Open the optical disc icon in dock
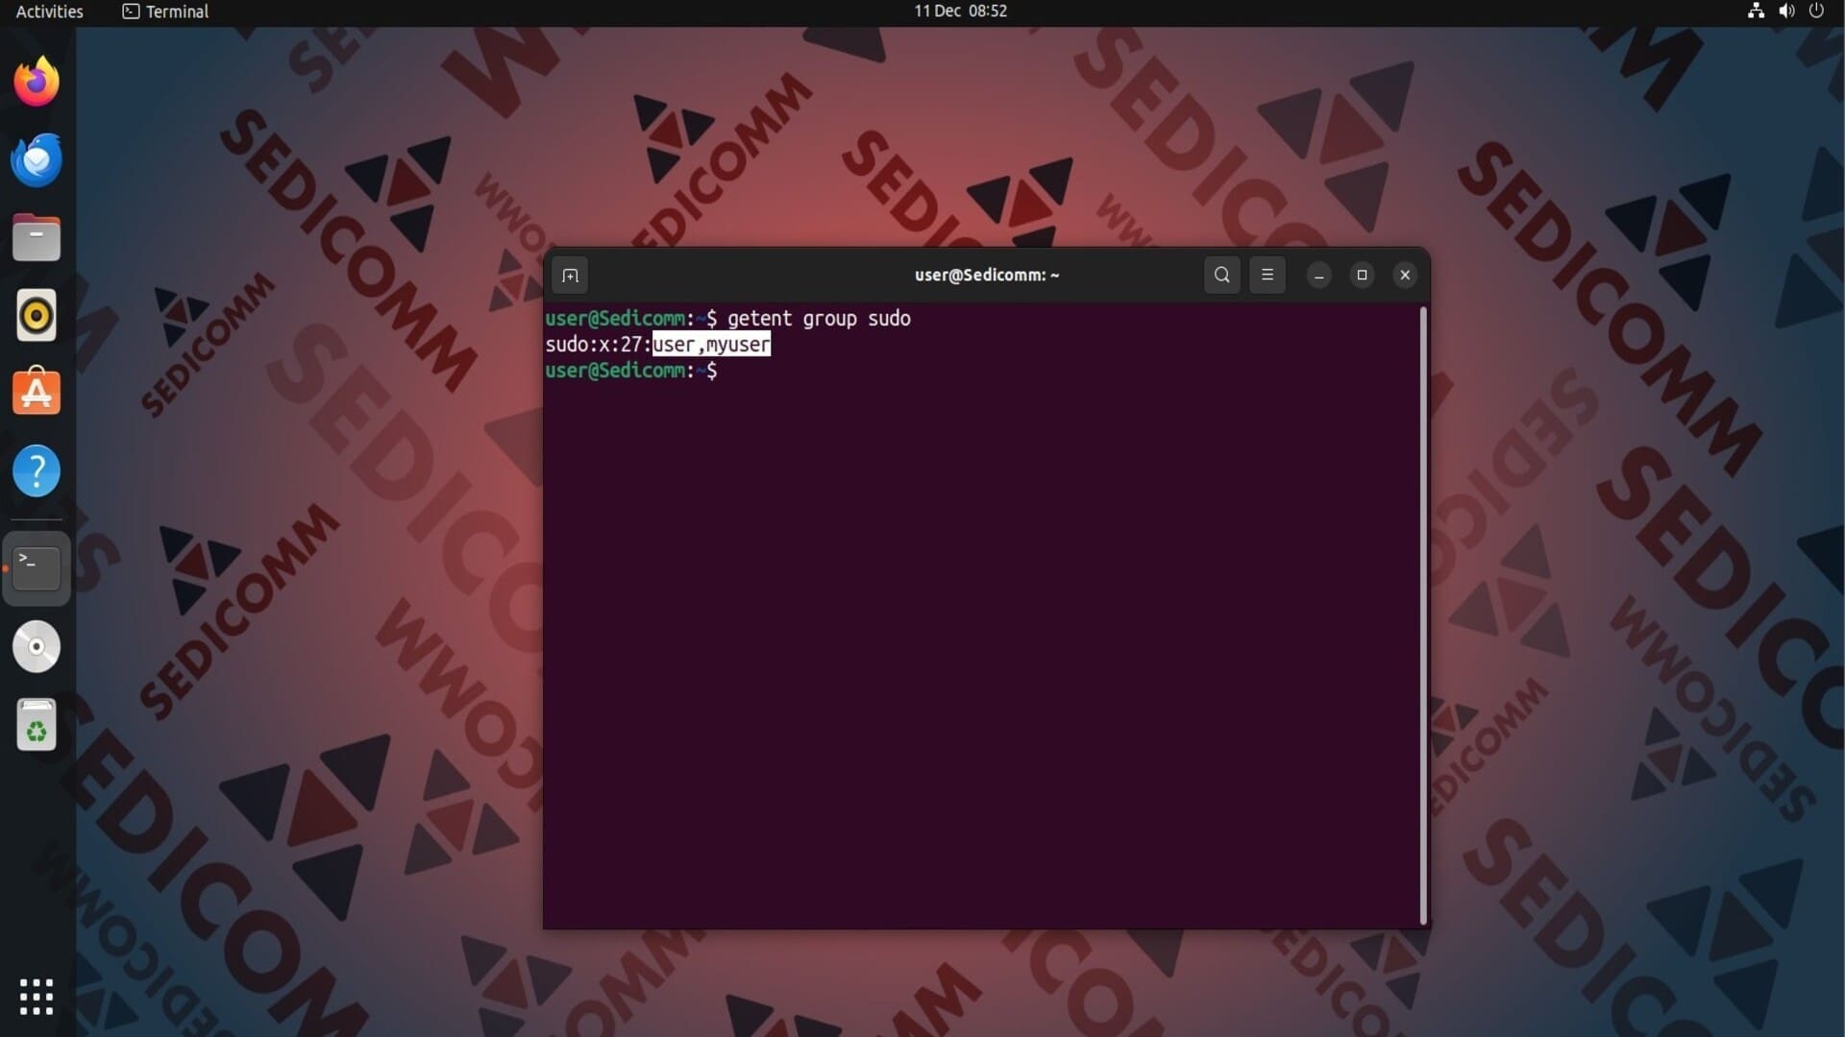The width and height of the screenshot is (1845, 1037). pyautogui.click(x=37, y=646)
